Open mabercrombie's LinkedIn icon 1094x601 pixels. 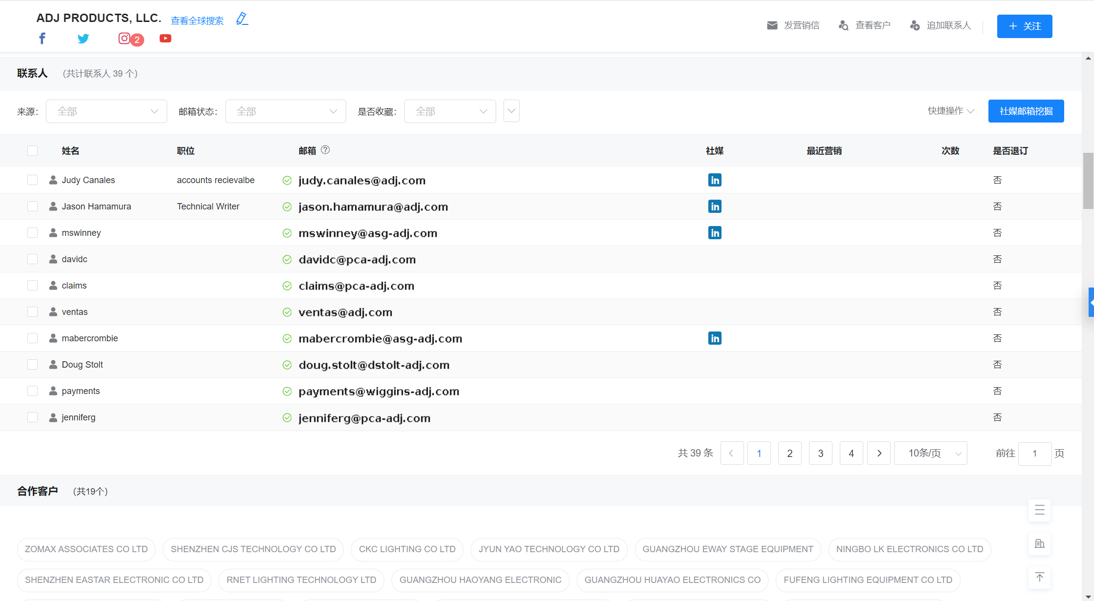pos(715,338)
